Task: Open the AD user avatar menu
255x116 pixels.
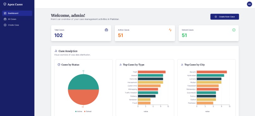Action: click(x=249, y=4)
